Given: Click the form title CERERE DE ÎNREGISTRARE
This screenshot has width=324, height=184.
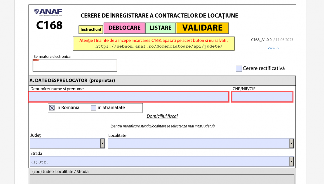Looking at the screenshot, I should (x=159, y=15).
